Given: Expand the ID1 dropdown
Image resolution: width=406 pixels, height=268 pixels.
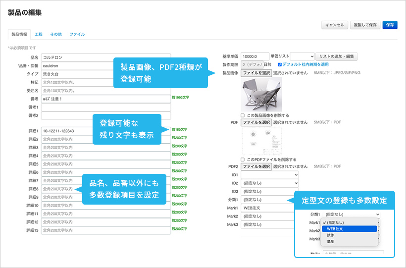Looking at the screenshot, I should pos(269,175).
